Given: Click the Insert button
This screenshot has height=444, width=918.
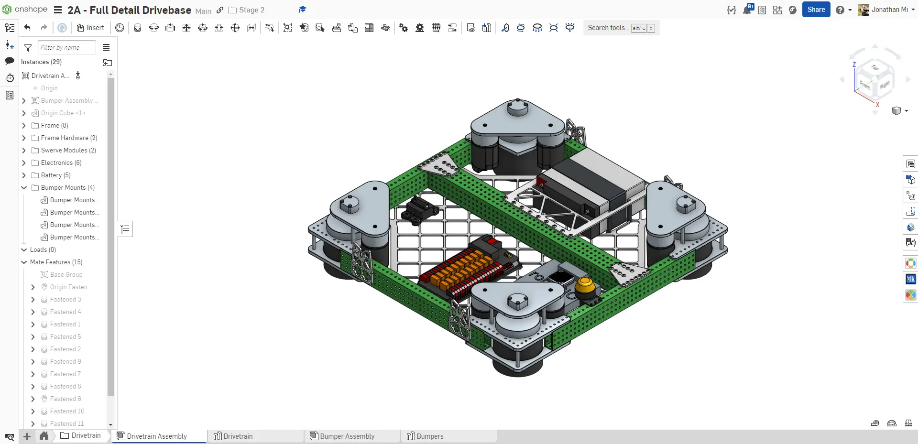Looking at the screenshot, I should pyautogui.click(x=90, y=28).
